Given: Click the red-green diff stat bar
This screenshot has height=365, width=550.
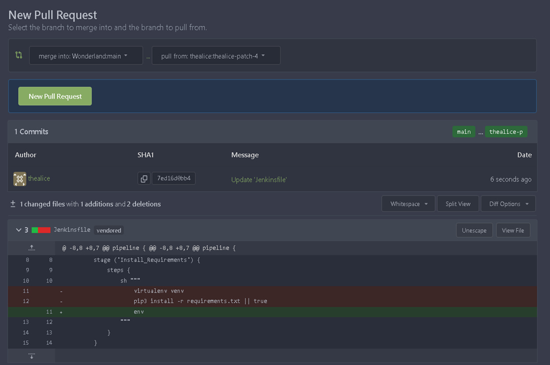Looking at the screenshot, I should pyautogui.click(x=41, y=230).
